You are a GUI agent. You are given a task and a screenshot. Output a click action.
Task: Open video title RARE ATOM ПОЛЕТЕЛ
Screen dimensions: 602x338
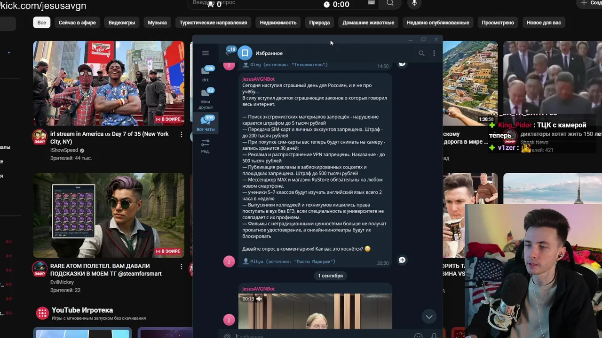[106, 269]
